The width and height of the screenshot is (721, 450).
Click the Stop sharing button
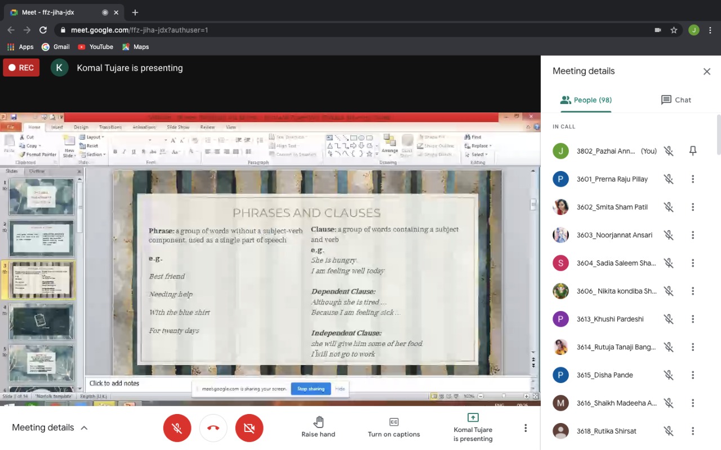[x=310, y=389]
